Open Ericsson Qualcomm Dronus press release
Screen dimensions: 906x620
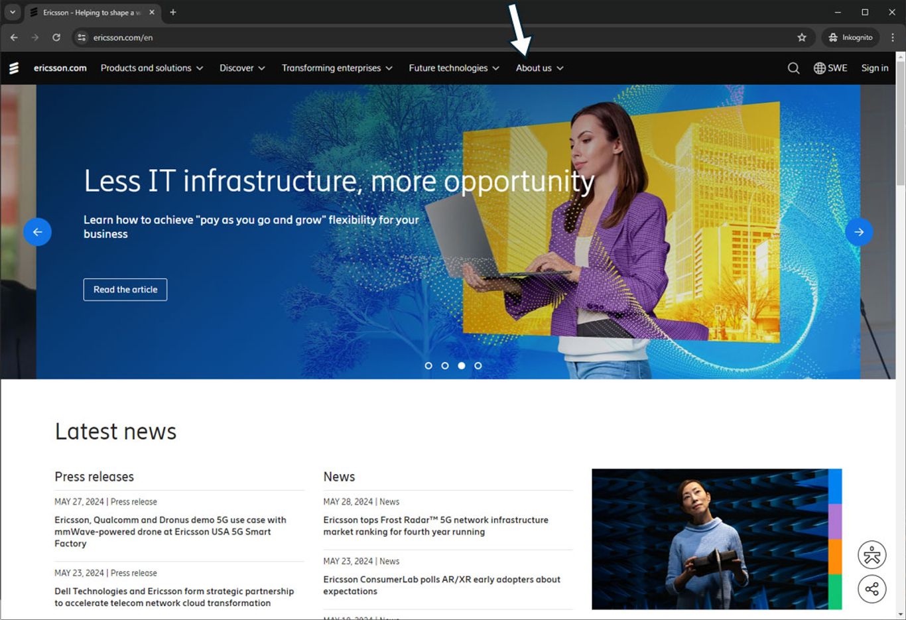170,532
